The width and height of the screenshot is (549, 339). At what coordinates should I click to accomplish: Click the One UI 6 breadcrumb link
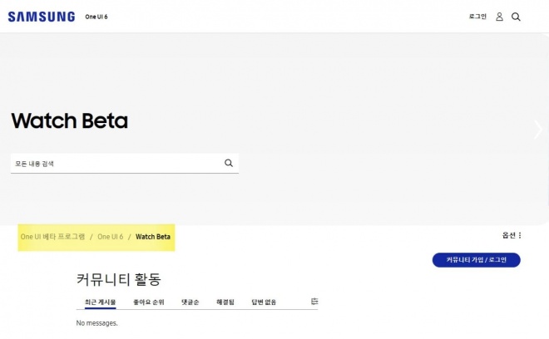click(110, 237)
